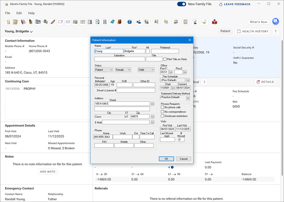Screen dimensions: 284x202
Task: Click the blue chatbot assistant icon
Action: point(275,21)
